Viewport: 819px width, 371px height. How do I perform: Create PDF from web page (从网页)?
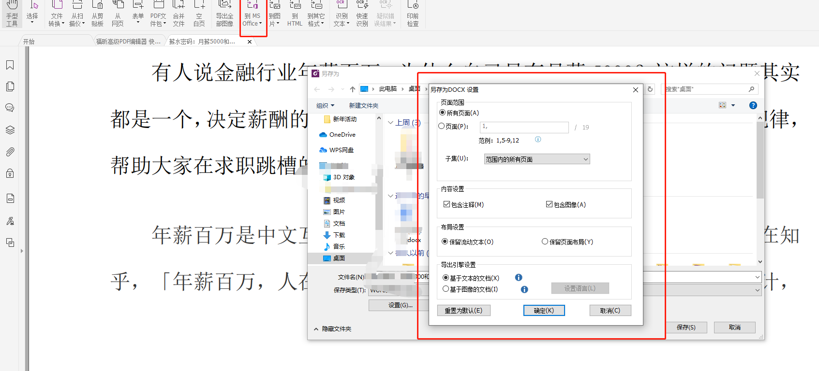pyautogui.click(x=118, y=14)
